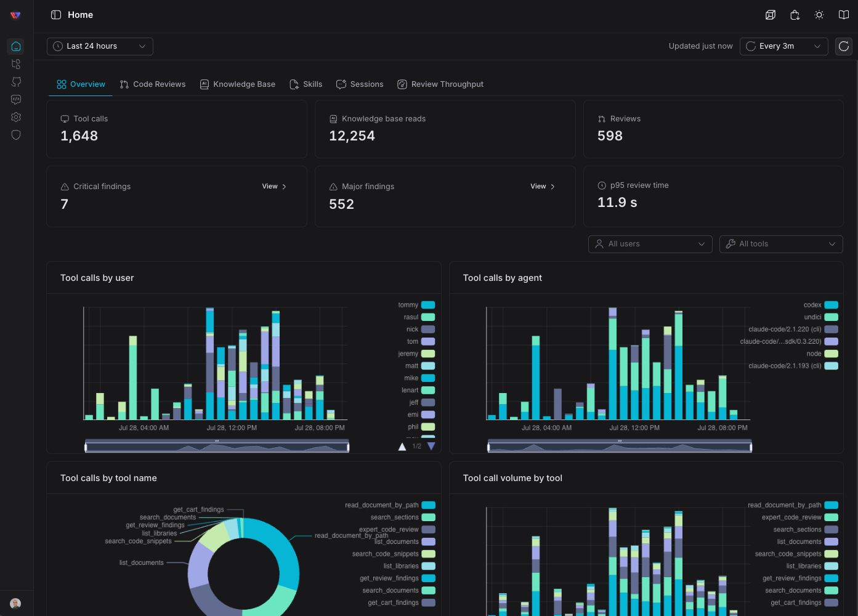Expand the All tools filter dropdown

(781, 244)
